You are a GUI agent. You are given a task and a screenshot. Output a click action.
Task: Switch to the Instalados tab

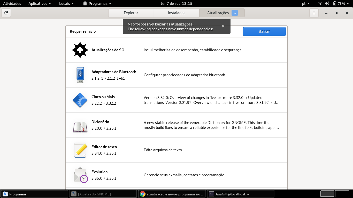click(x=177, y=13)
